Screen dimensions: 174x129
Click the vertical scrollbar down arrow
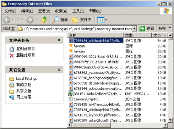(170, 120)
